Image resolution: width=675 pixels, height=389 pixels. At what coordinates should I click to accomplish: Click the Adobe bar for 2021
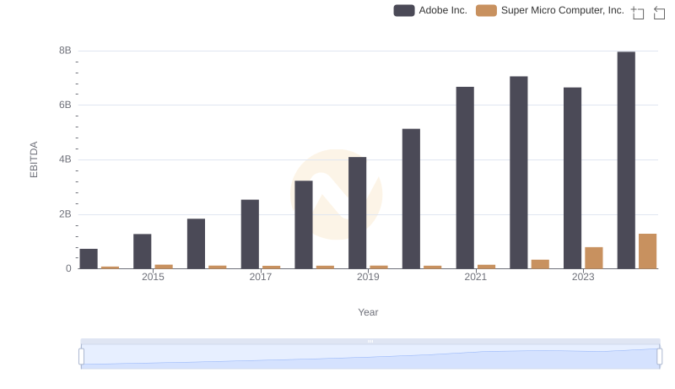point(465,178)
